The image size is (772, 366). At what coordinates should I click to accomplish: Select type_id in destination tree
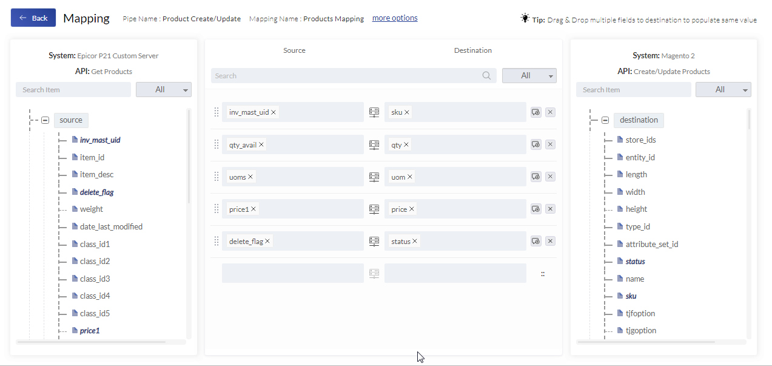(638, 226)
